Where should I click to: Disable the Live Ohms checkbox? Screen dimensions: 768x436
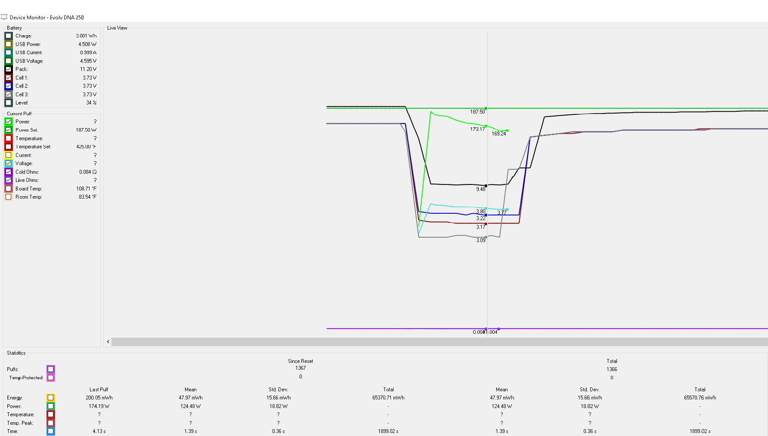9,180
